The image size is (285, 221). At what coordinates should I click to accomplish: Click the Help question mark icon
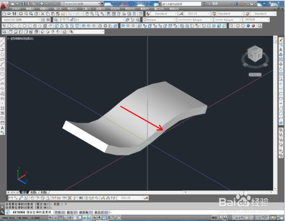[x=251, y=3]
